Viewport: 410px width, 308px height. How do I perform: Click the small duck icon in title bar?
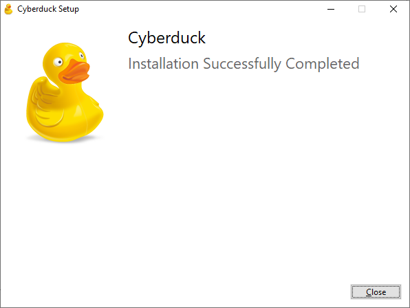coord(8,9)
